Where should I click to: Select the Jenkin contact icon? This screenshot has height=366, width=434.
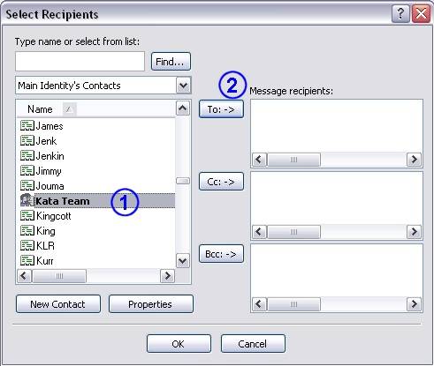pos(27,156)
